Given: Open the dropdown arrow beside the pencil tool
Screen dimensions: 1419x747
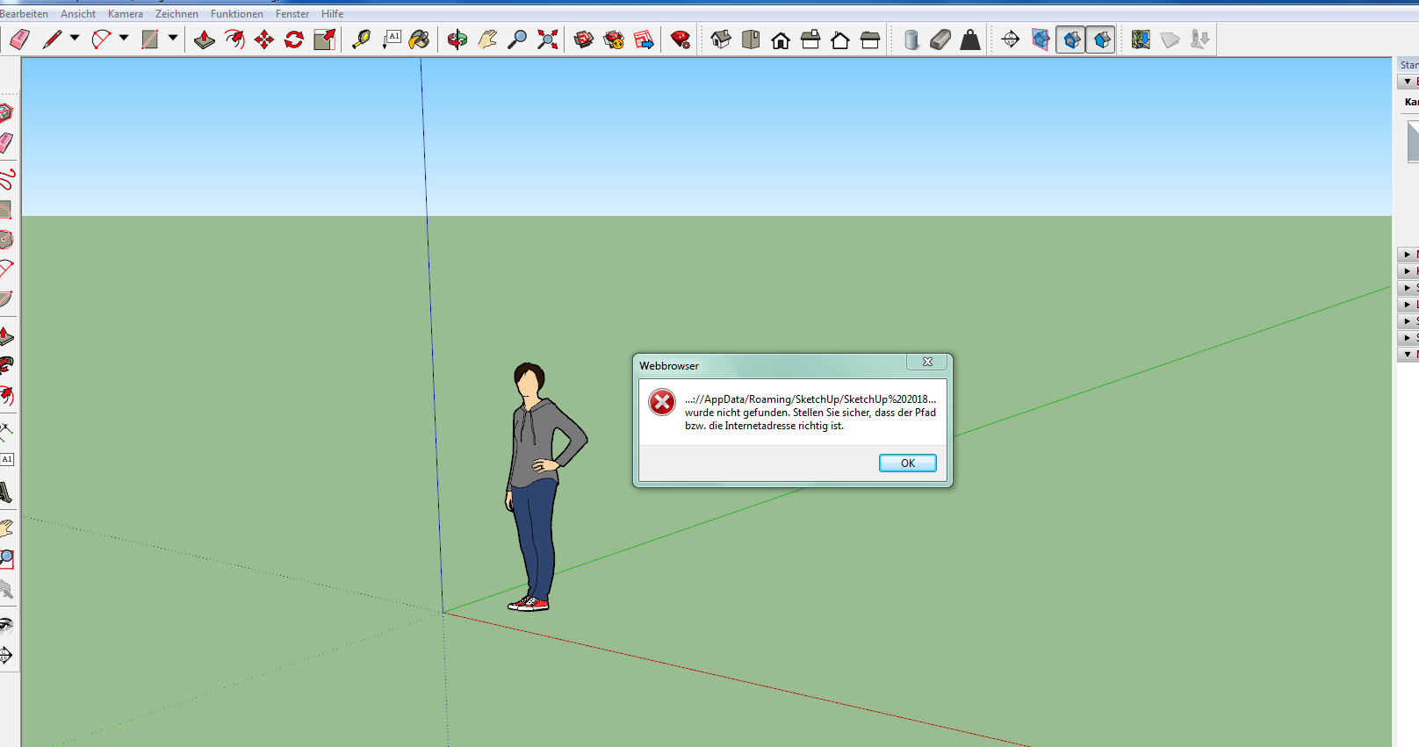Looking at the screenshot, I should [75, 38].
